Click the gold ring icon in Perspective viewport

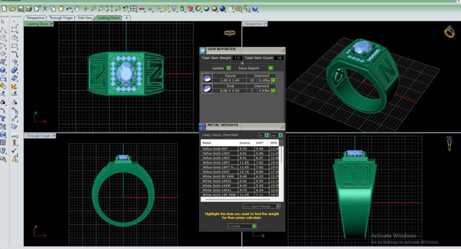coord(449,32)
